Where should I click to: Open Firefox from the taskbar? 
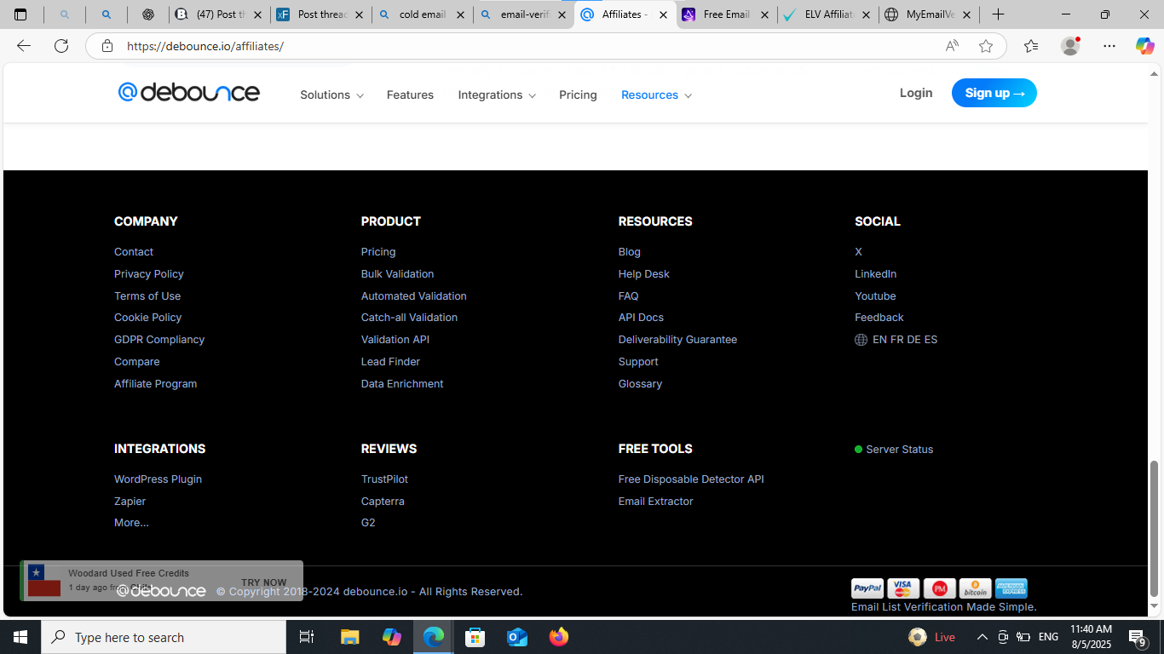click(559, 637)
